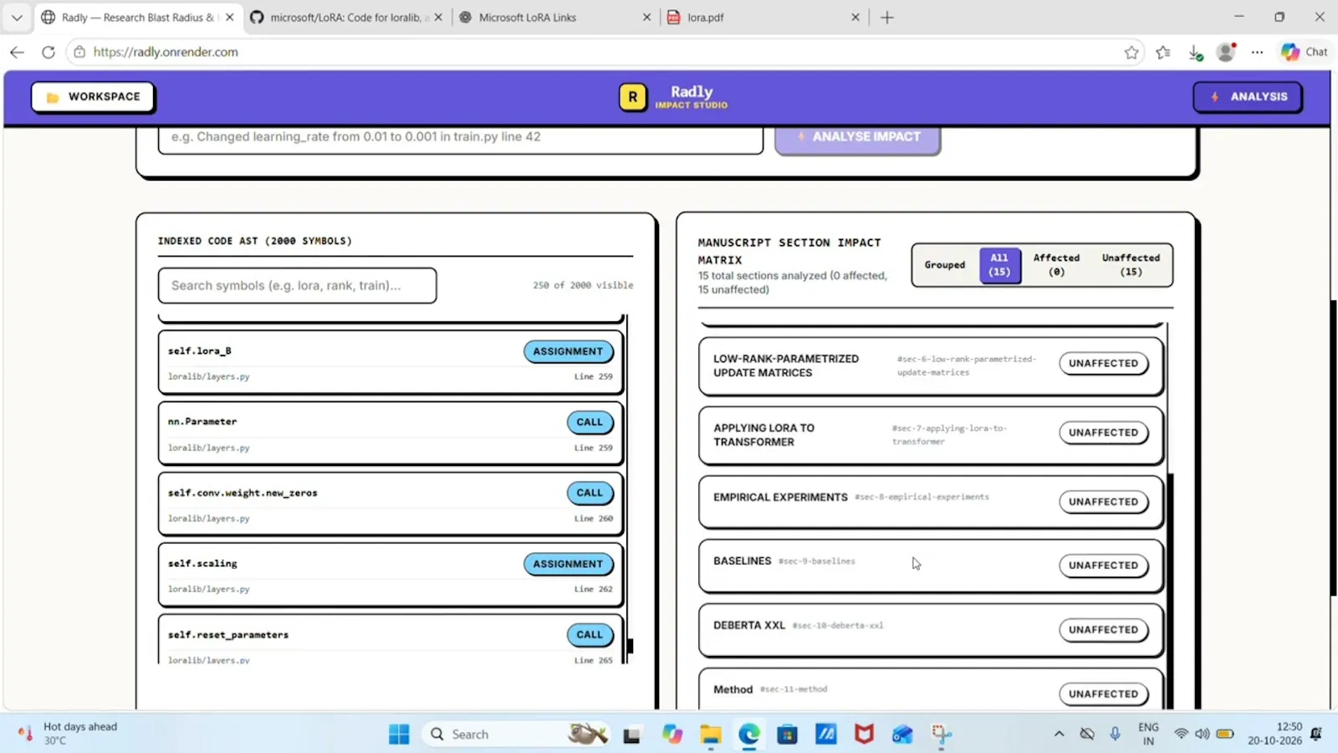Close the lora.pdf tab

[x=855, y=18]
